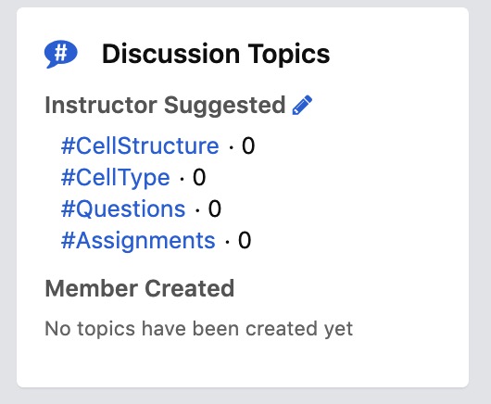Click the post count beside #CellType
This screenshot has width=491, height=404.
199,178
